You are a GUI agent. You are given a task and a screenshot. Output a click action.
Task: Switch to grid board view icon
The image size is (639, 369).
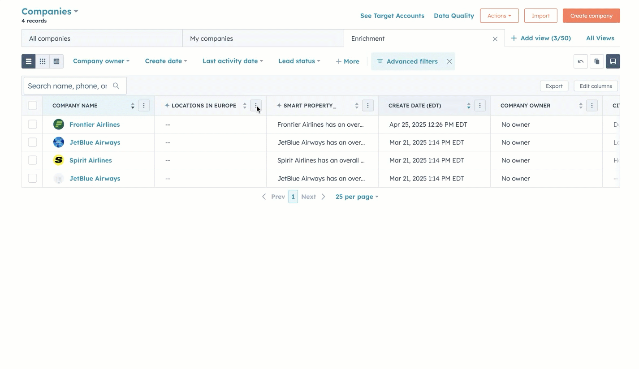43,61
